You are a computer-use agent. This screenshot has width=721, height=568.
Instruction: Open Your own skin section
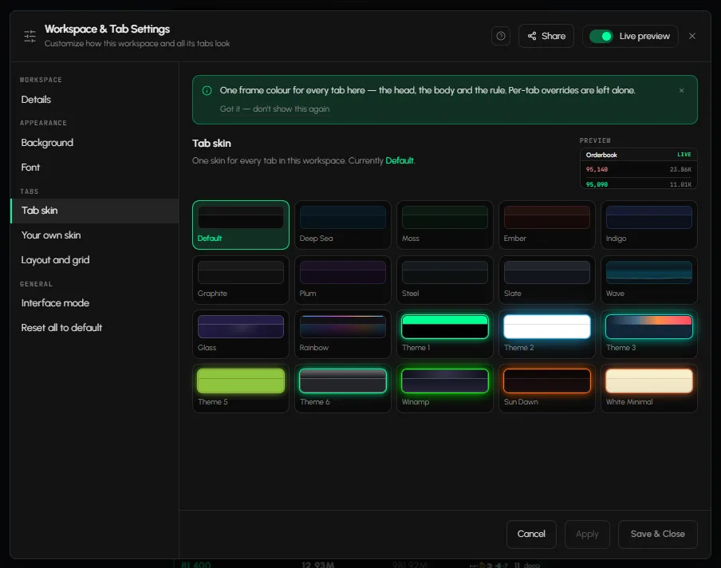click(95, 235)
